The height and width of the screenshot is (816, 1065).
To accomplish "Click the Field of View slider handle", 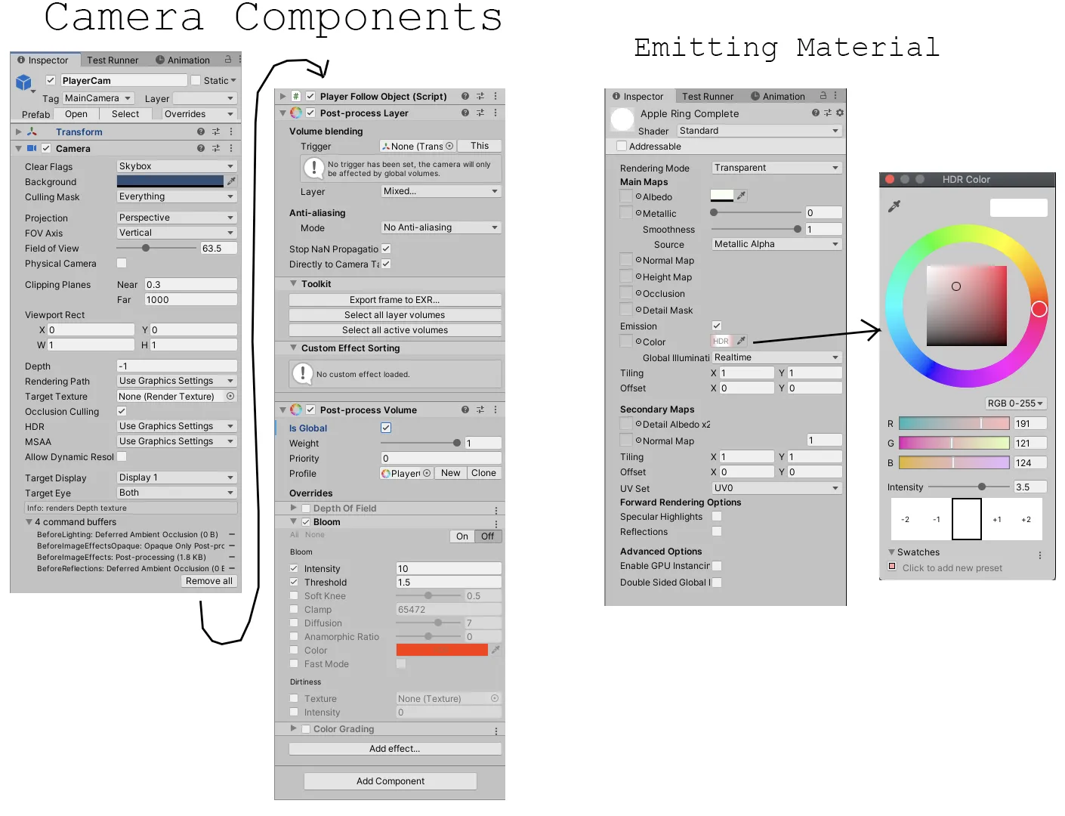I will pyautogui.click(x=146, y=248).
